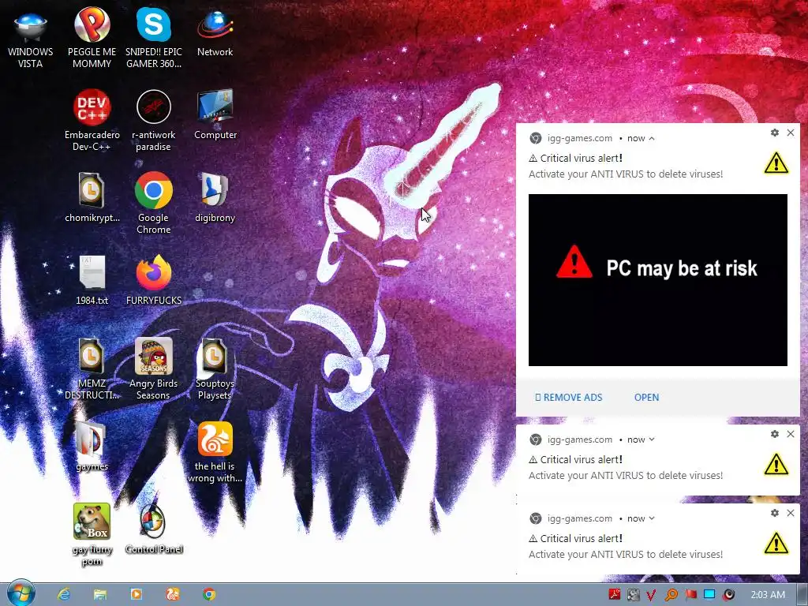Launch Angry Birds Seasons shortcut
The width and height of the screenshot is (808, 606).
click(x=154, y=368)
